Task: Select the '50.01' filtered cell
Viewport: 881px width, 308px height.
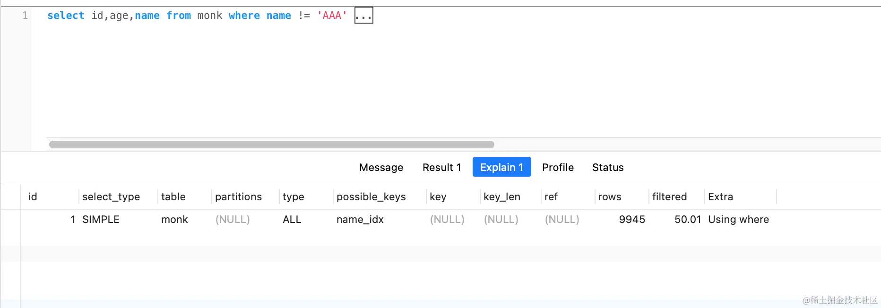Action: [688, 219]
